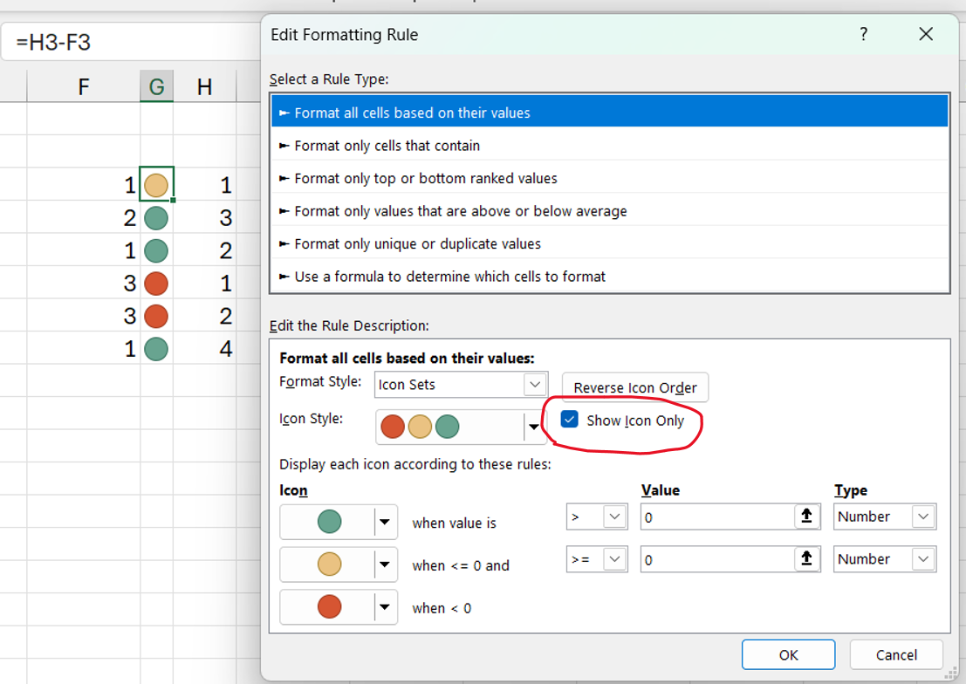966x684 pixels.
Task: Select the selected cell with yellow circle icon
Action: 156,184
